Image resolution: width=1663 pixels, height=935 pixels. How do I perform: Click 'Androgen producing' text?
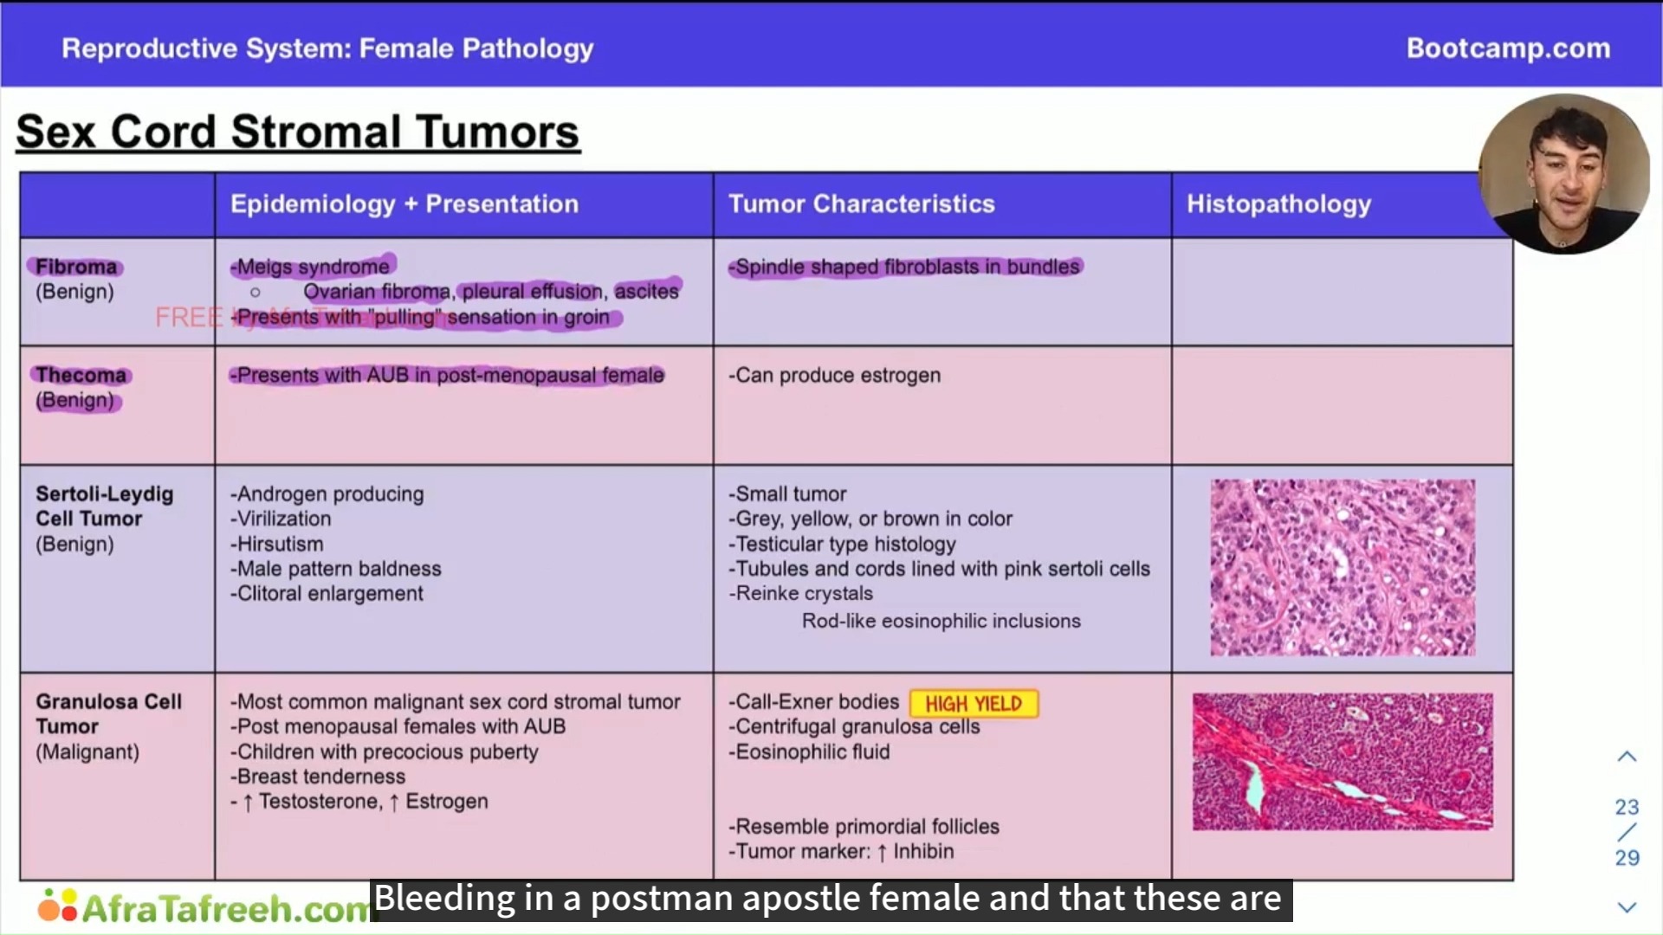coord(327,493)
